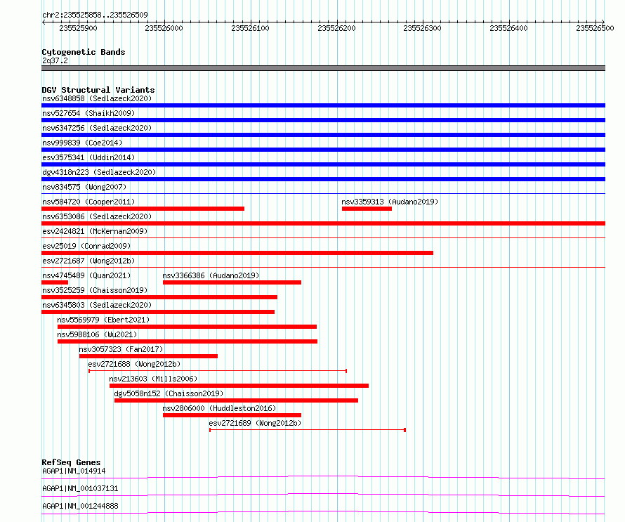Click the AGAP1|NM_001037131 gene label
The width and height of the screenshot is (625, 522).
coord(80,488)
